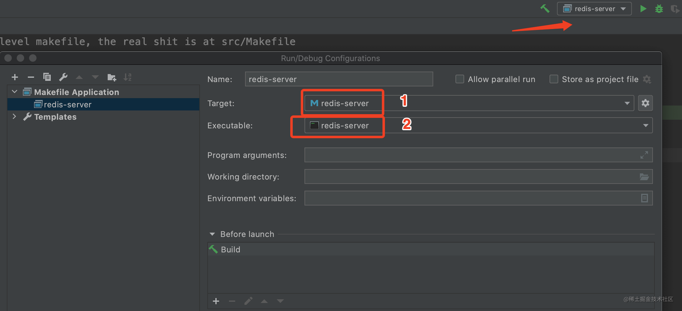Screen dimensions: 682x311
Task: Click the green Build hammer icon in toolbar
Action: coord(545,9)
